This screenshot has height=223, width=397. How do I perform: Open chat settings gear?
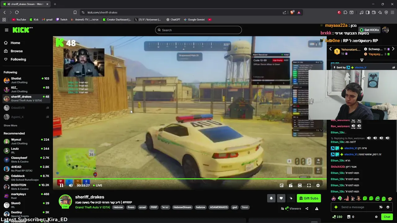coord(376,217)
